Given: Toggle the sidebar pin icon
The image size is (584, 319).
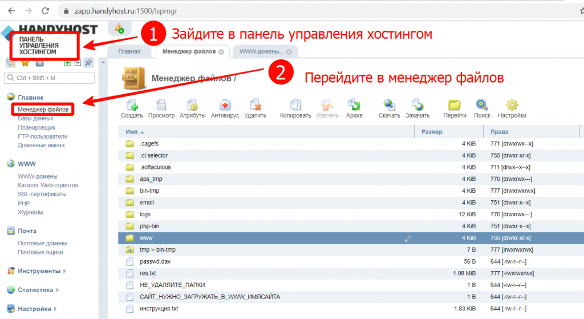Looking at the screenshot, I should click(88, 63).
